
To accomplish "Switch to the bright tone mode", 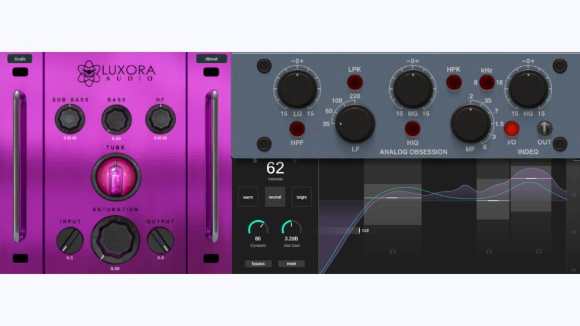I will coord(301,197).
